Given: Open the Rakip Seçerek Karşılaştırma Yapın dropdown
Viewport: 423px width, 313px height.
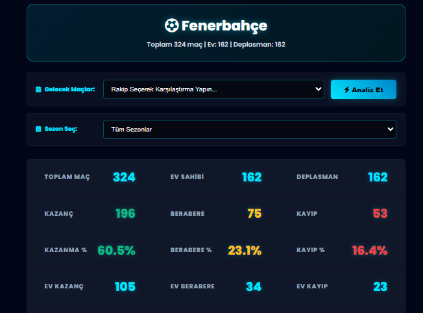Looking at the screenshot, I should [213, 89].
